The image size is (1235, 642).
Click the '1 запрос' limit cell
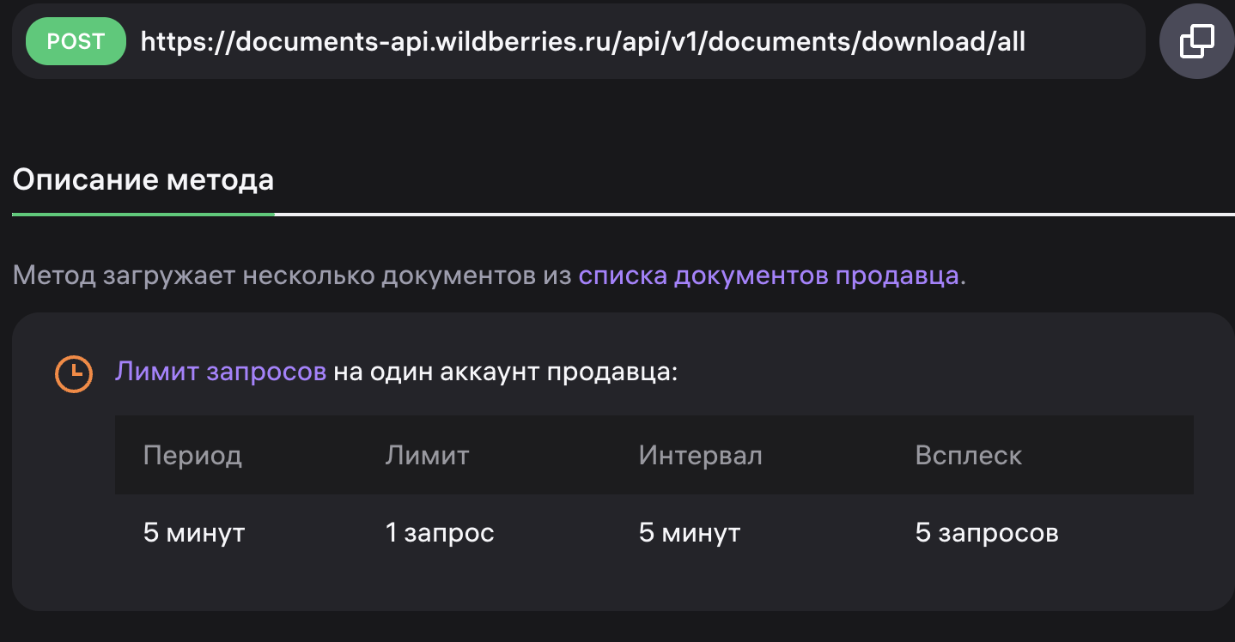coord(440,533)
